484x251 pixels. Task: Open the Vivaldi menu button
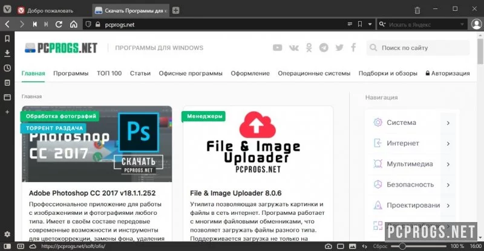(x=7, y=9)
